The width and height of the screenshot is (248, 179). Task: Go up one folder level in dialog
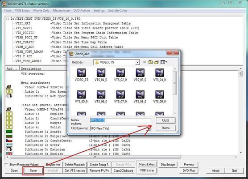pos(150,62)
